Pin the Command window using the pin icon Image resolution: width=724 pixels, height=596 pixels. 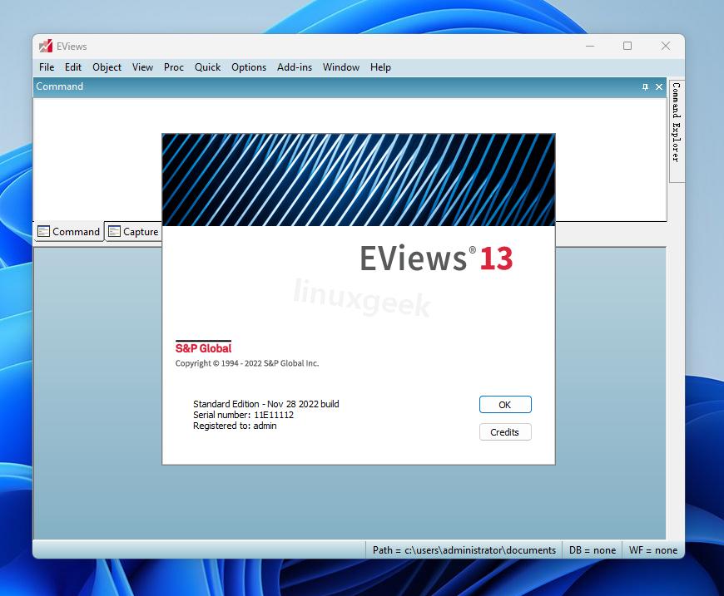pyautogui.click(x=645, y=86)
